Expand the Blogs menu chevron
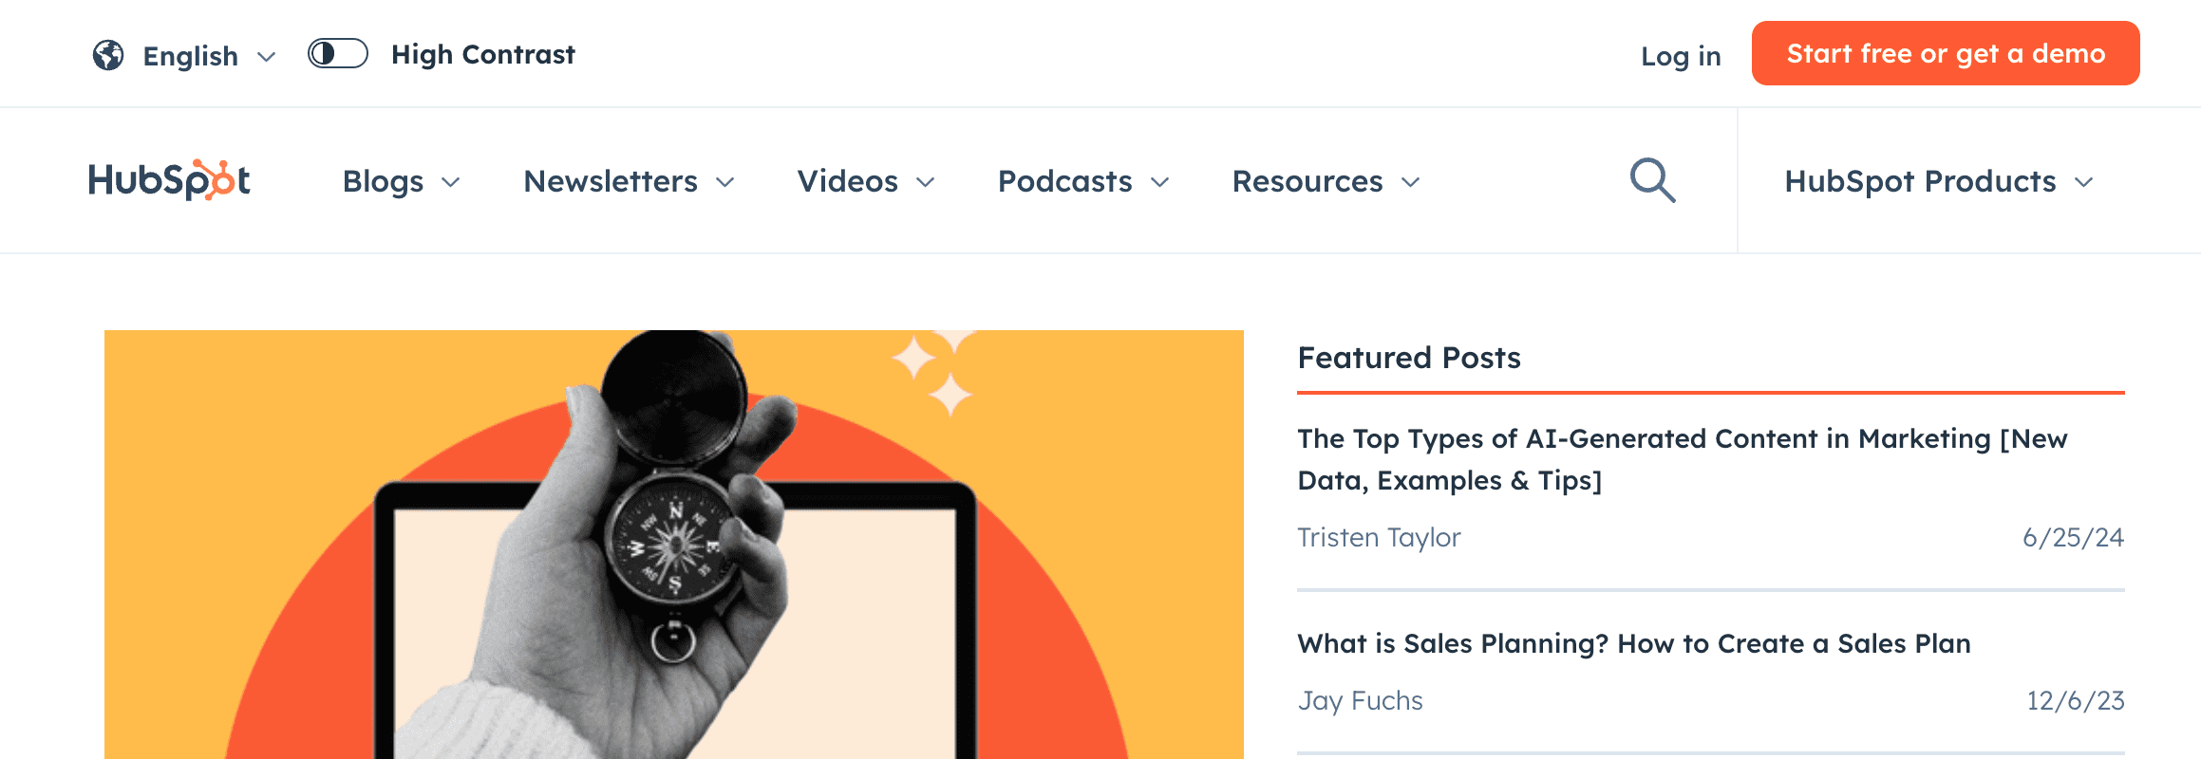Viewport: 2201px width, 759px height. click(451, 182)
